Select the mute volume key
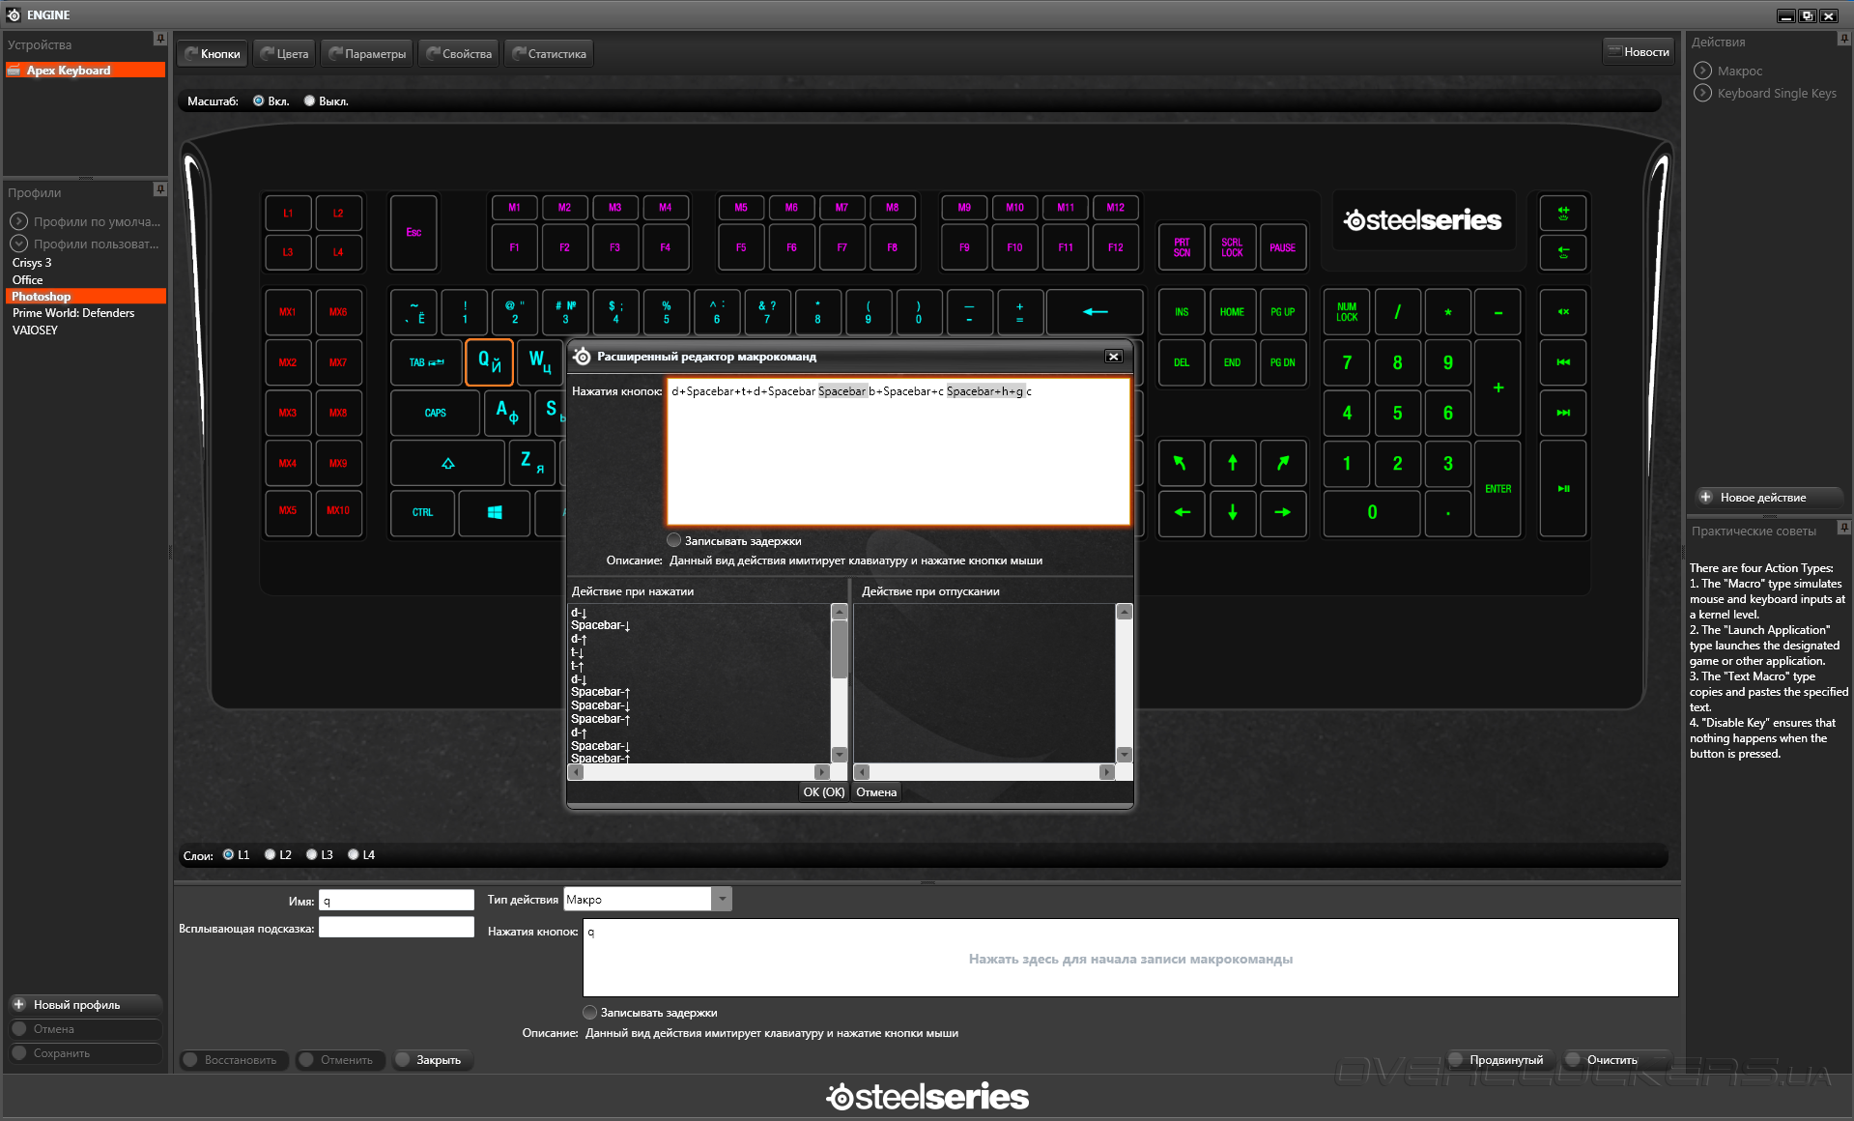This screenshot has height=1121, width=1854. pyautogui.click(x=1563, y=312)
